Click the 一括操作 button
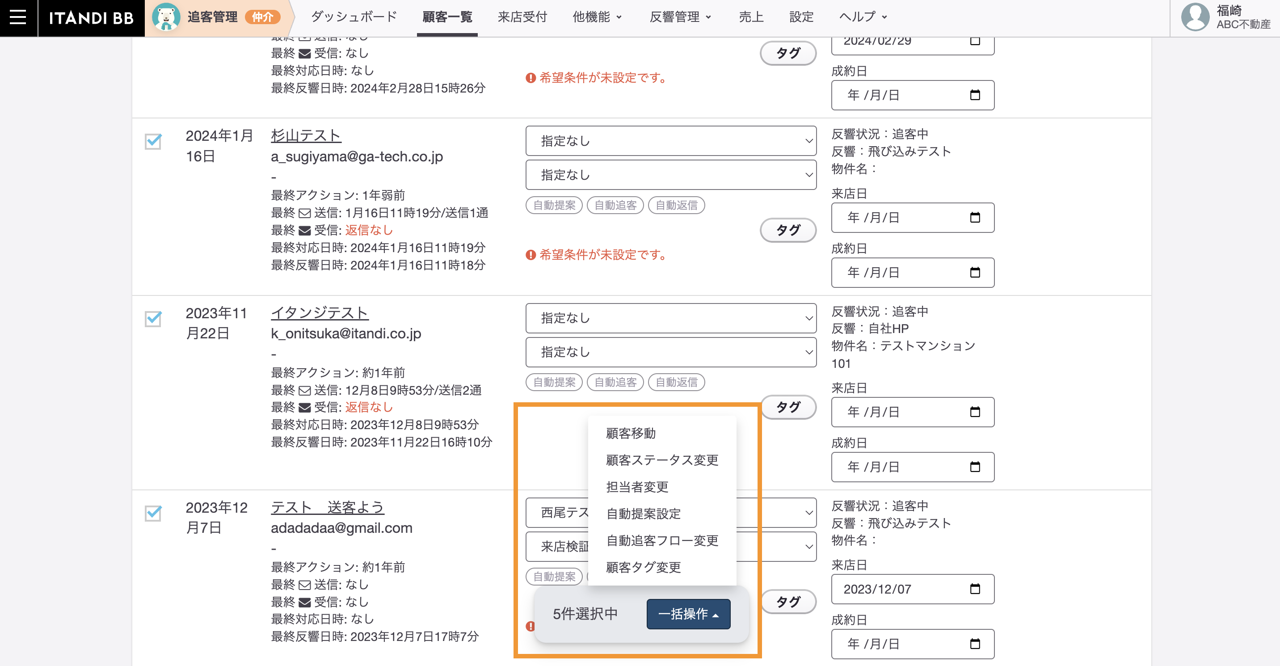The height and width of the screenshot is (666, 1280). tap(688, 614)
